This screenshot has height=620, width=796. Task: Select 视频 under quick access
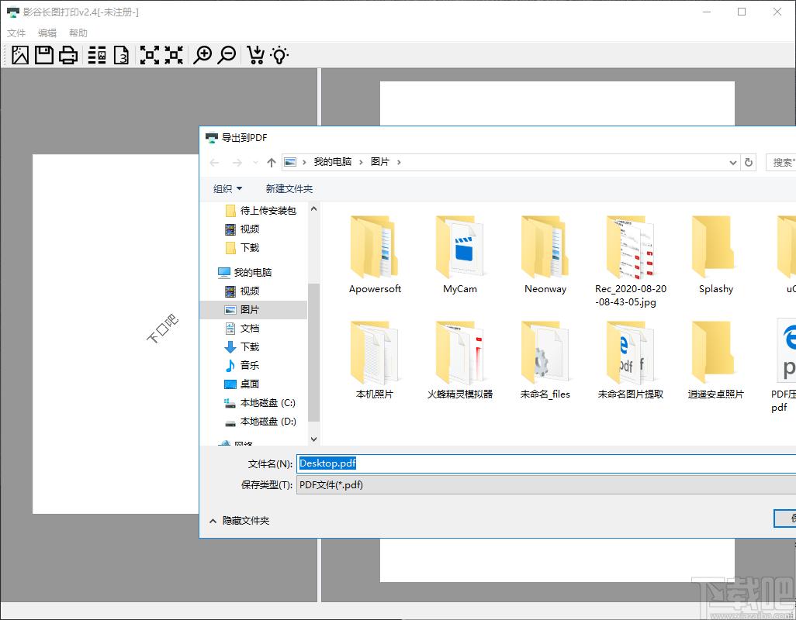click(242, 229)
